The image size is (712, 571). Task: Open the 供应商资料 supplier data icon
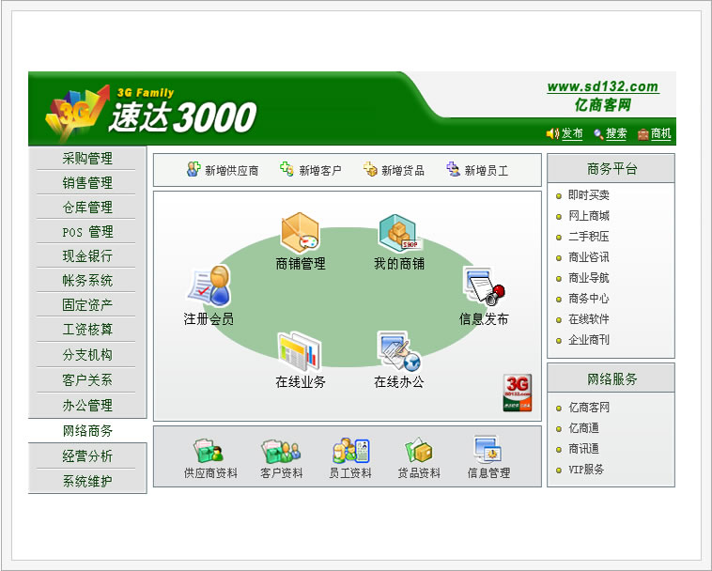(209, 451)
